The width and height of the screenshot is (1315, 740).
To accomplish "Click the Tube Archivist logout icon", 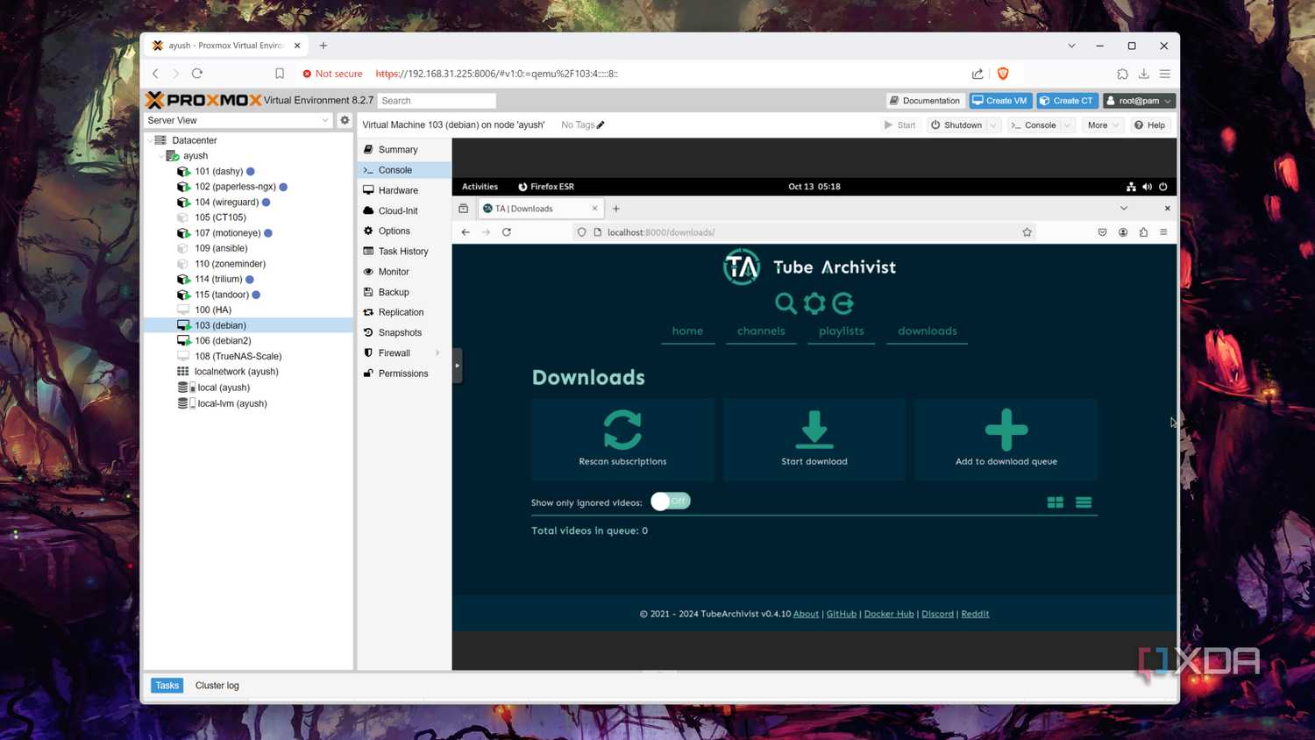I will (843, 303).
